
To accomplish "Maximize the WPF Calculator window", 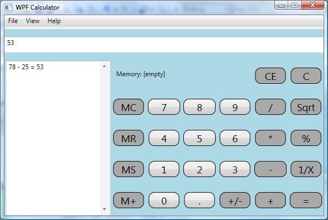I will coord(295,5).
